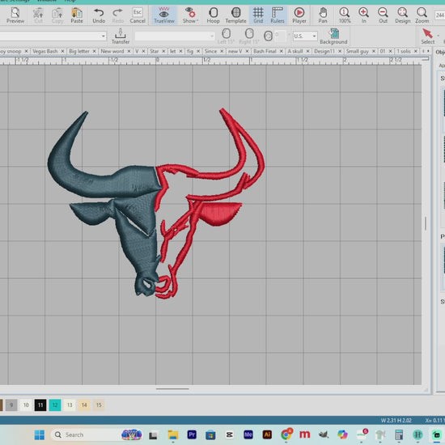Open the Star document tab
This screenshot has height=445, width=445.
click(154, 51)
